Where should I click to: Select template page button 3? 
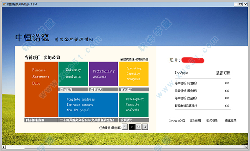(x=138, y=127)
